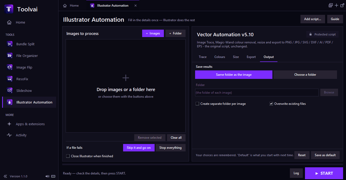Select the Output settings tab
The width and height of the screenshot is (346, 180).
click(x=269, y=57)
